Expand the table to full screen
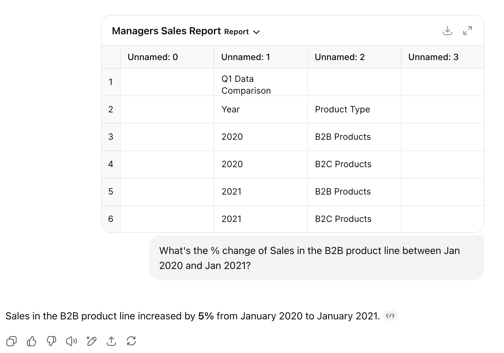 click(467, 31)
